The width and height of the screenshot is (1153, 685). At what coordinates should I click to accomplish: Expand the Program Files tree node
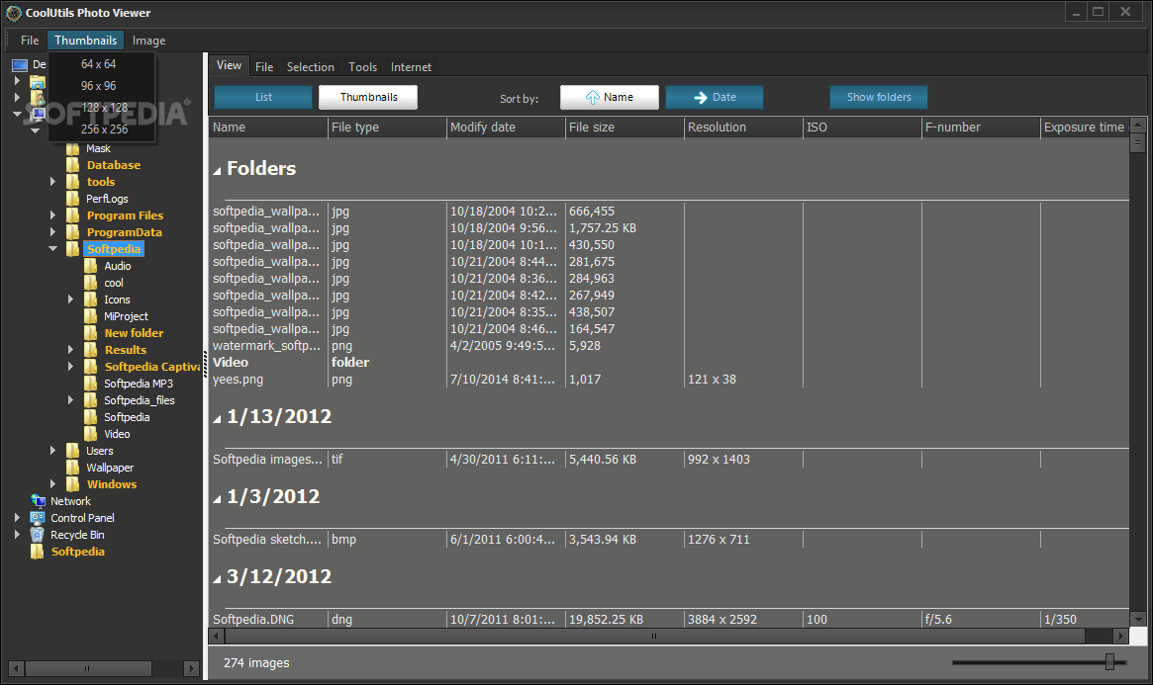pyautogui.click(x=52, y=215)
